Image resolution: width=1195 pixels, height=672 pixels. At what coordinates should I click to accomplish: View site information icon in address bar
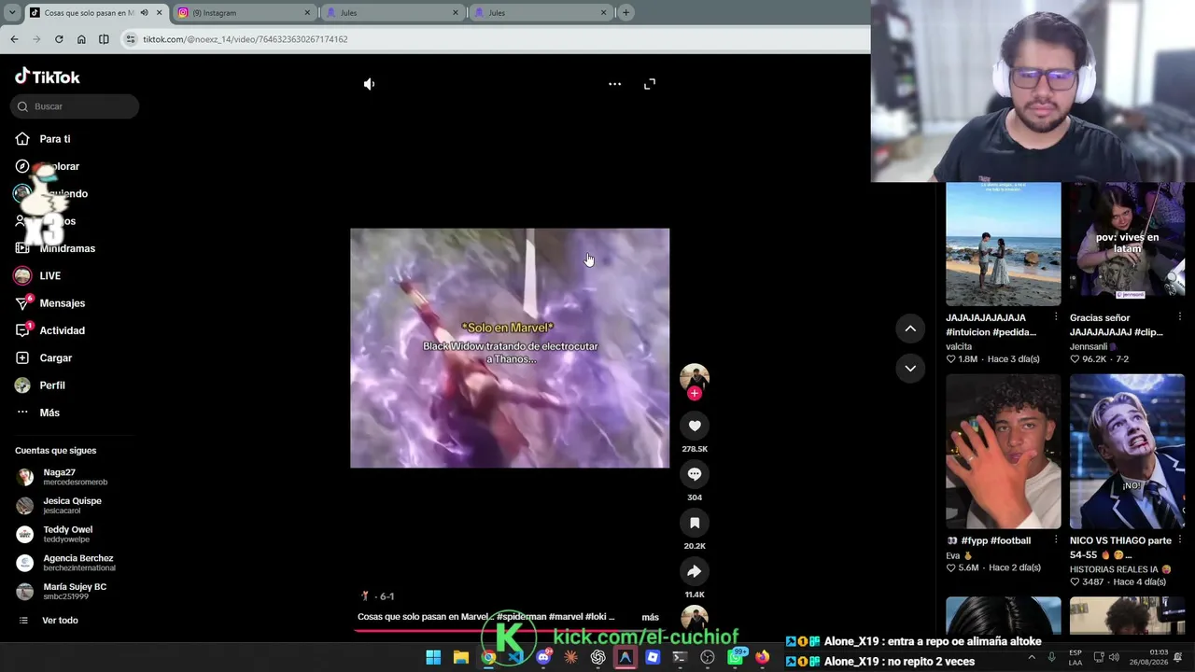tap(131, 39)
